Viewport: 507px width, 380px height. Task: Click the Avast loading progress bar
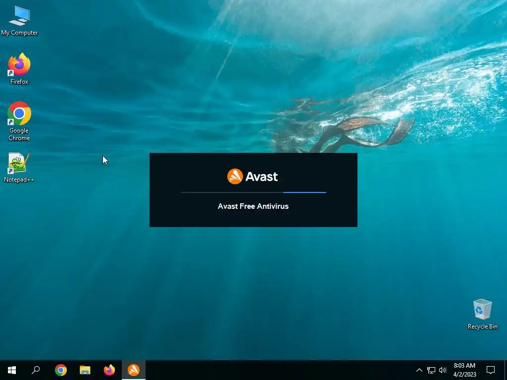tap(253, 192)
